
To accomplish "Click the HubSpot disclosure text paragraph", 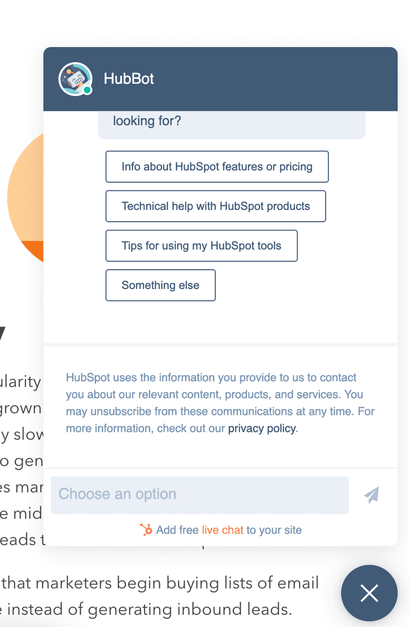I will pyautogui.click(x=220, y=402).
